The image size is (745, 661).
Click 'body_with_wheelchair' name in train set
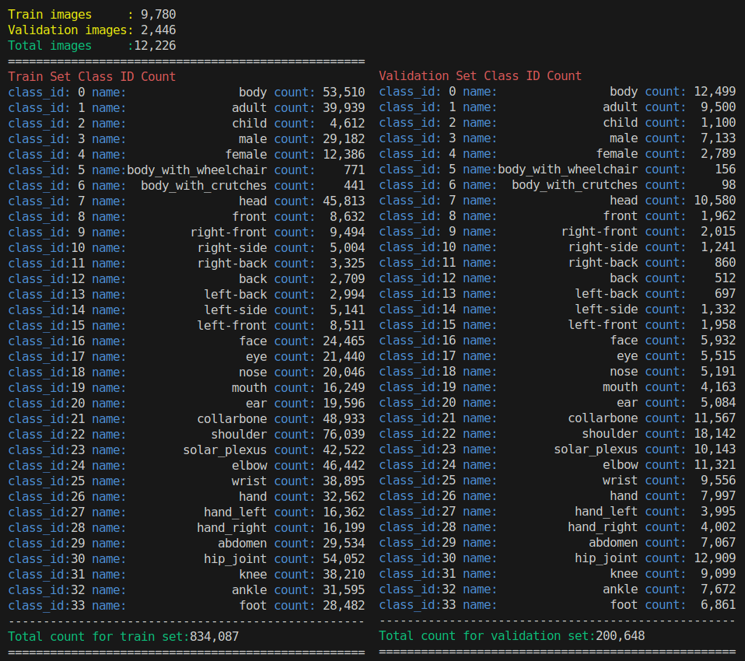pyautogui.click(x=197, y=170)
